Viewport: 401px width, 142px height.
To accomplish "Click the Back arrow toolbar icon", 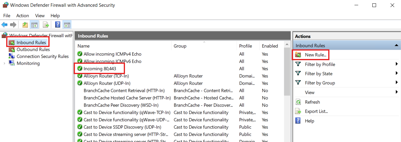I will [4, 25].
